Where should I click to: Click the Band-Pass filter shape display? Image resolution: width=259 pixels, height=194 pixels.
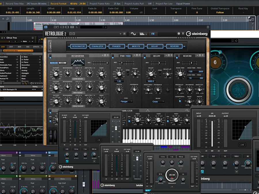(x=78, y=62)
